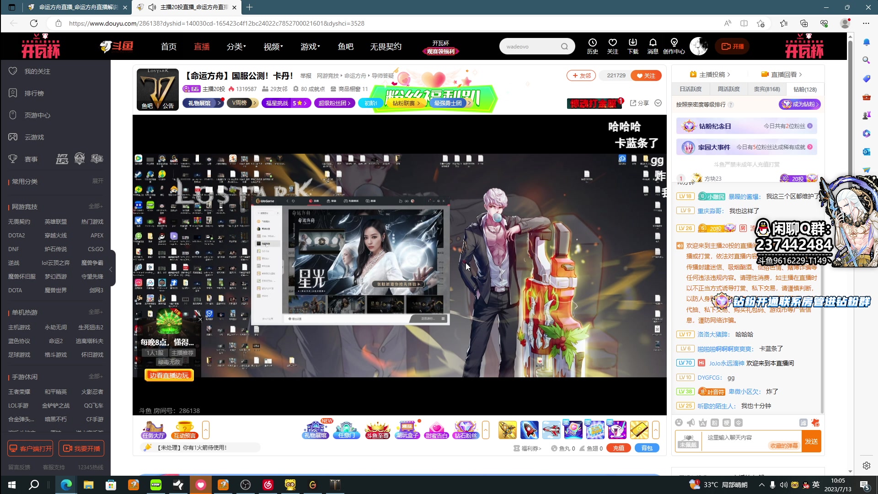Open the 礼物展馆 gift icon below video
The height and width of the screenshot is (494, 878).
316,430
